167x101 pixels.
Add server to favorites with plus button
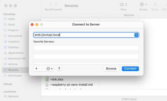pos(36,69)
